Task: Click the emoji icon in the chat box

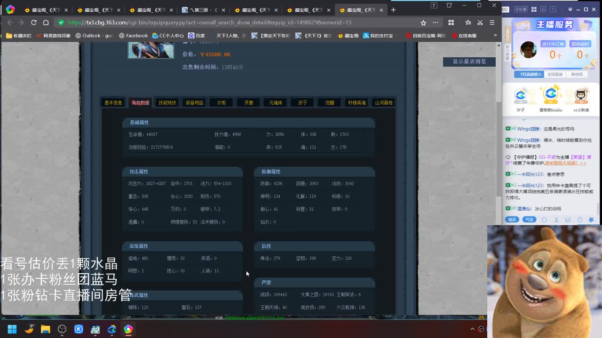Action: coord(544,219)
